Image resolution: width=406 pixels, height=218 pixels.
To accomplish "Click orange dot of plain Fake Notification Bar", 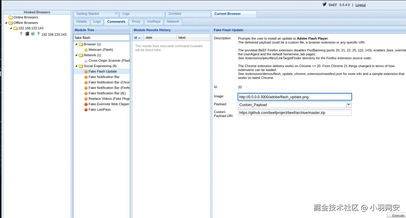I will (x=86, y=77).
